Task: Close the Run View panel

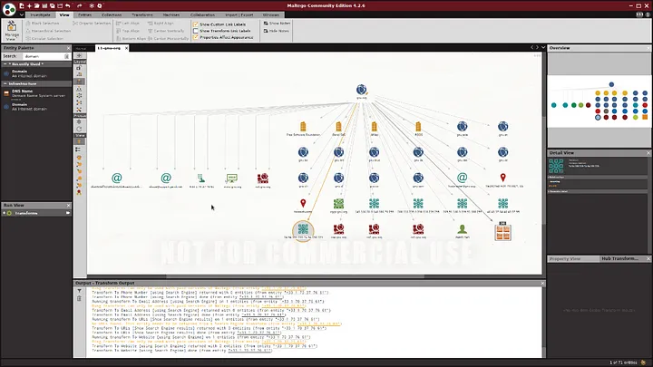Action: [69, 205]
